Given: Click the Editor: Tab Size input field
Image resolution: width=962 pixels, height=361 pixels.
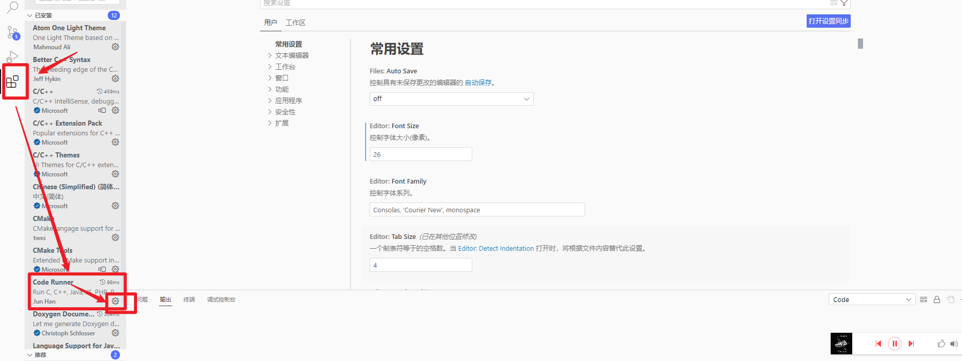Looking at the screenshot, I should click(x=420, y=265).
